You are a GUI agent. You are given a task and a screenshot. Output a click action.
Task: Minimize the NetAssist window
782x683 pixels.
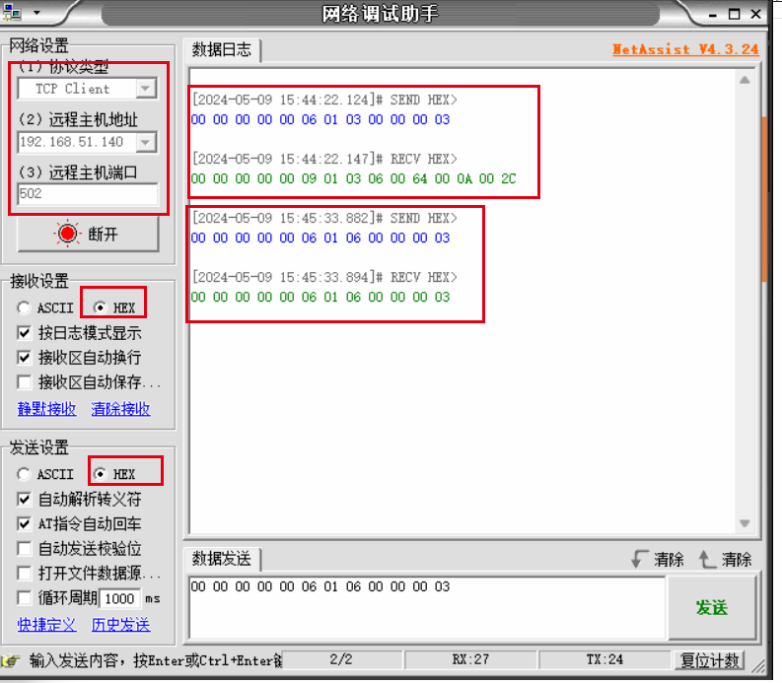713,15
